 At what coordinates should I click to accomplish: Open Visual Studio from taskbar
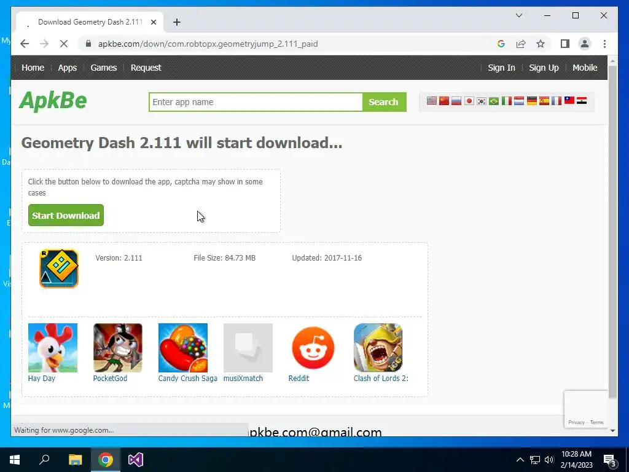pyautogui.click(x=136, y=460)
